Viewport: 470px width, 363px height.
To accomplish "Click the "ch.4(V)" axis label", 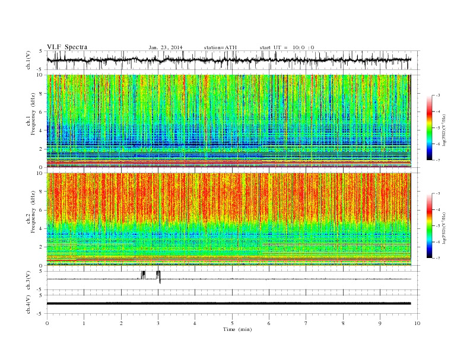I will tap(28, 304).
